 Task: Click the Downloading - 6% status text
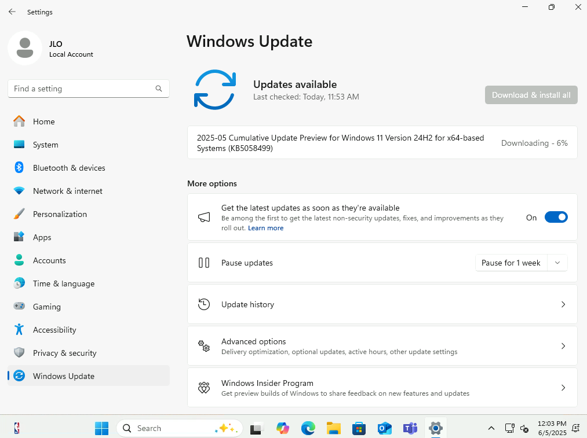pos(534,143)
